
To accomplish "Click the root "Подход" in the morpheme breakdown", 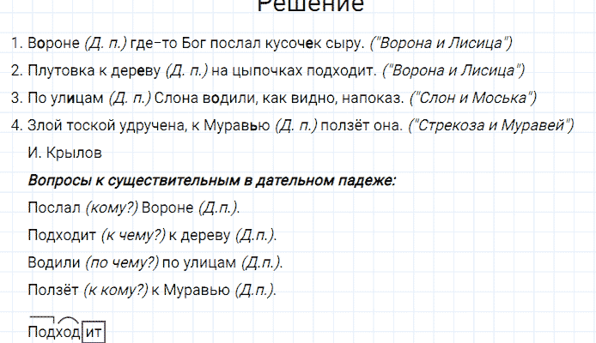I will pyautogui.click(x=53, y=331).
